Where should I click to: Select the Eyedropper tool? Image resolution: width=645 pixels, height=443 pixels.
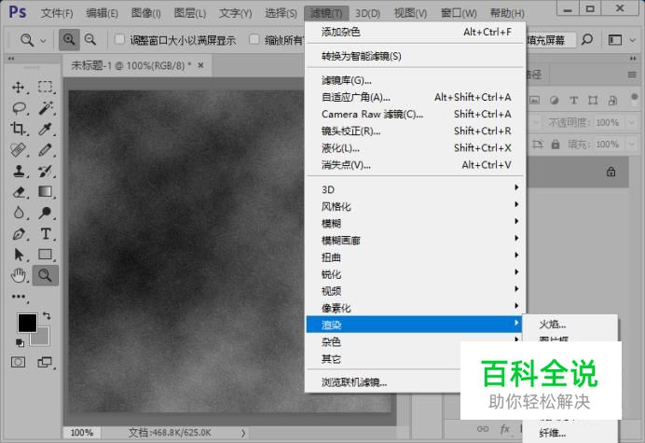46,129
